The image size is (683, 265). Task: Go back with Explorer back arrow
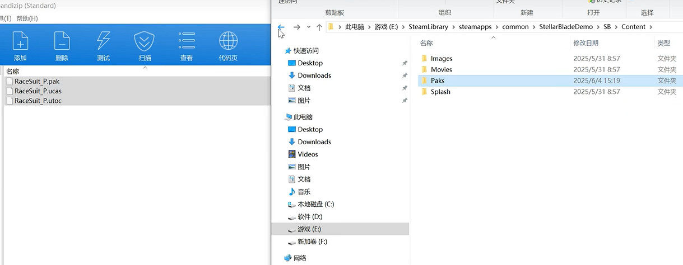pos(281,27)
